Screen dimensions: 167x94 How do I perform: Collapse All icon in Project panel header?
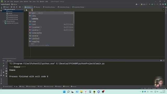click(x=17, y=7)
